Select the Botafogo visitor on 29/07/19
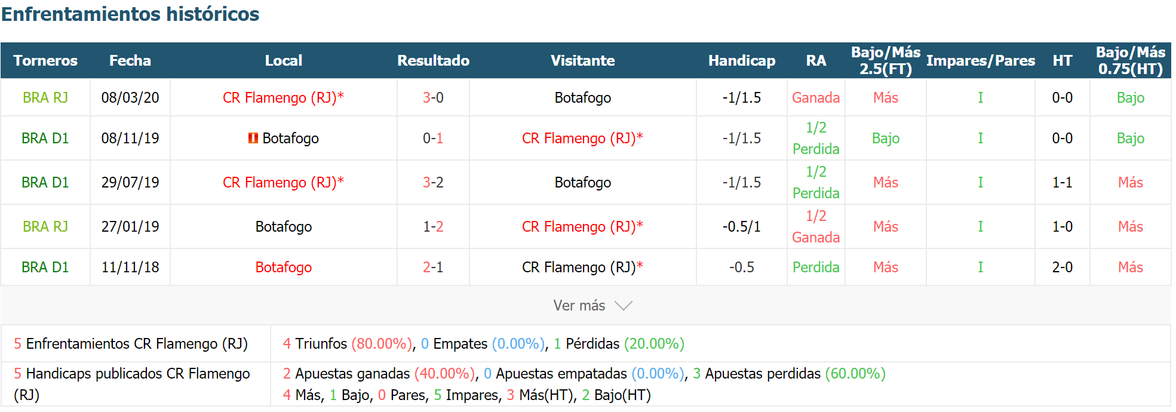1176x412 pixels. pos(582,182)
